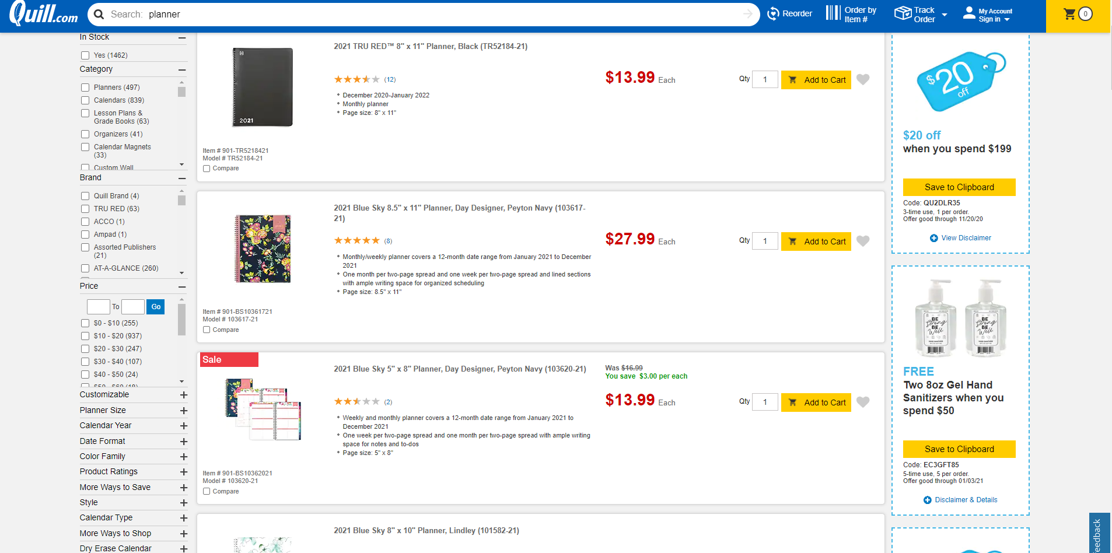The height and width of the screenshot is (553, 1112).
Task: Expand the Color Family filter
Action: 183,457
